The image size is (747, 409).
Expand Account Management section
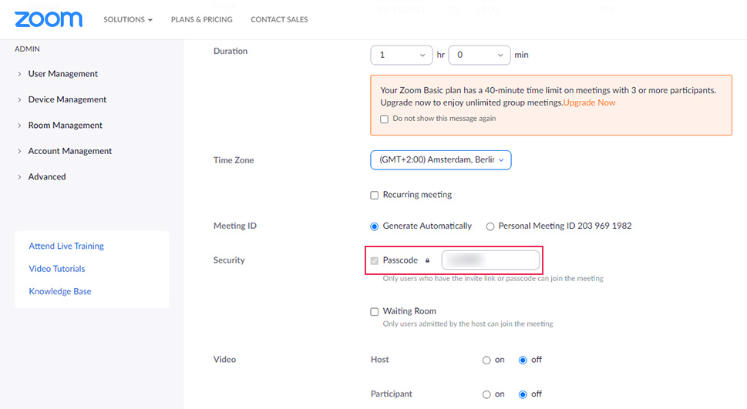65,151
